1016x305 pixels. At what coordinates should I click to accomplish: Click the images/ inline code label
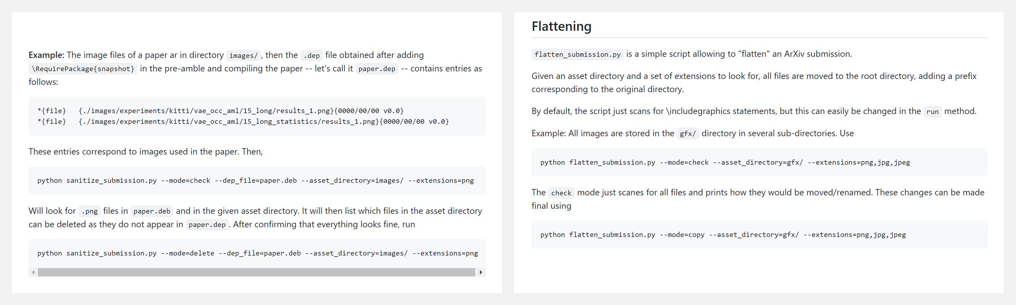pos(243,55)
